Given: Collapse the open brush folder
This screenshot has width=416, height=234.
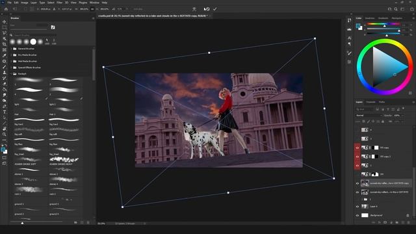Looking at the screenshot, I should [x=12, y=73].
